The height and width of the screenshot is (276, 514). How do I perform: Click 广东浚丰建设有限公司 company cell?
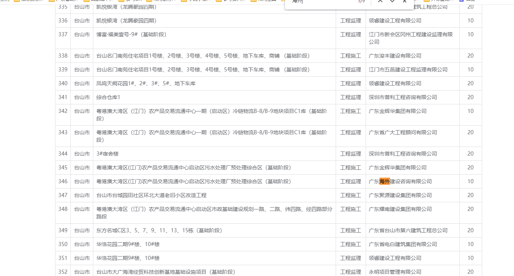click(x=395, y=56)
